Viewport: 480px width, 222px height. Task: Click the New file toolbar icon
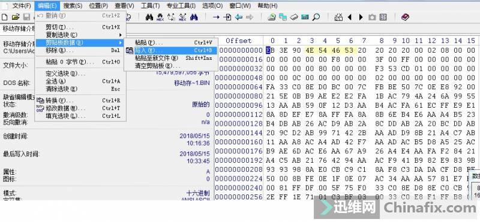point(5,17)
